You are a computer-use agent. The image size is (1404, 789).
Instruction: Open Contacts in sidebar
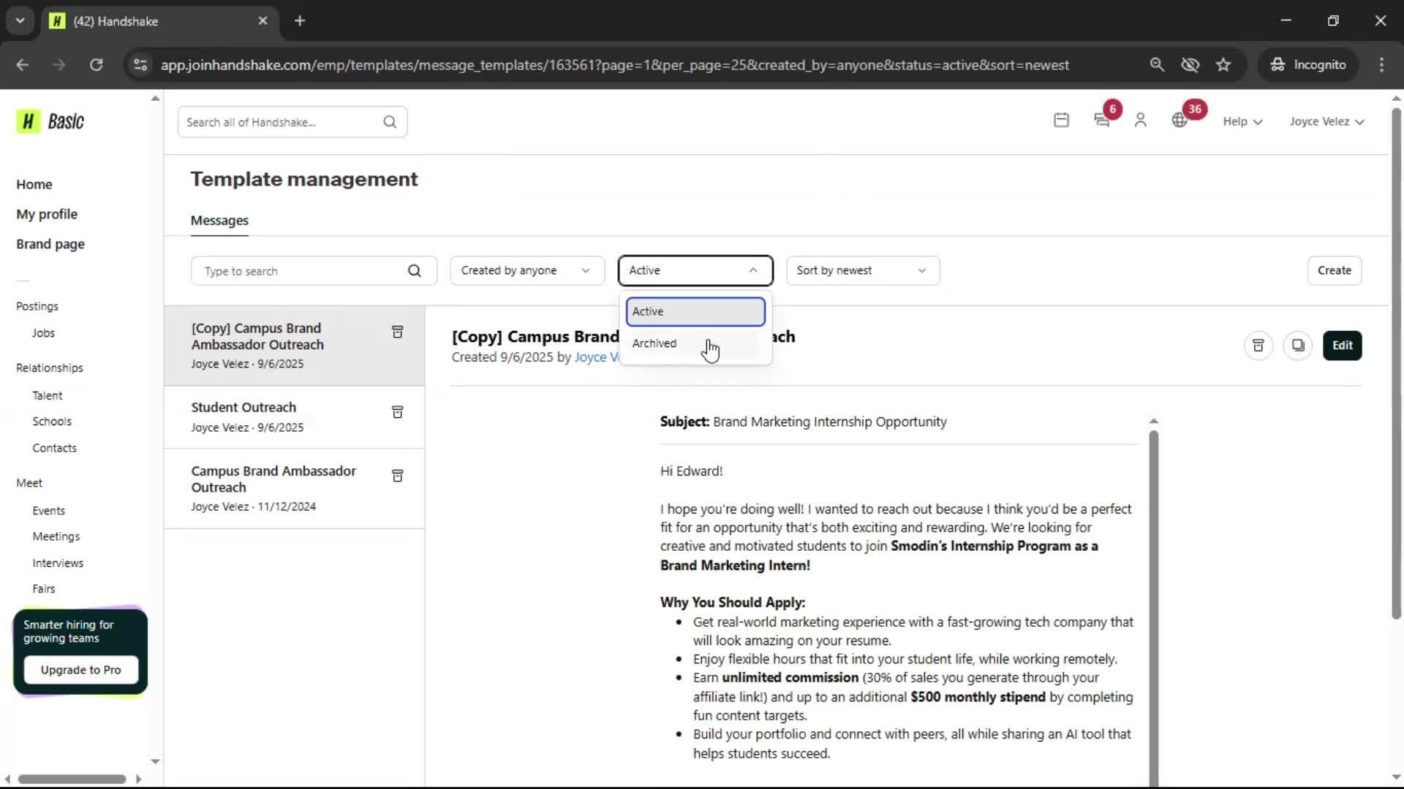point(54,448)
